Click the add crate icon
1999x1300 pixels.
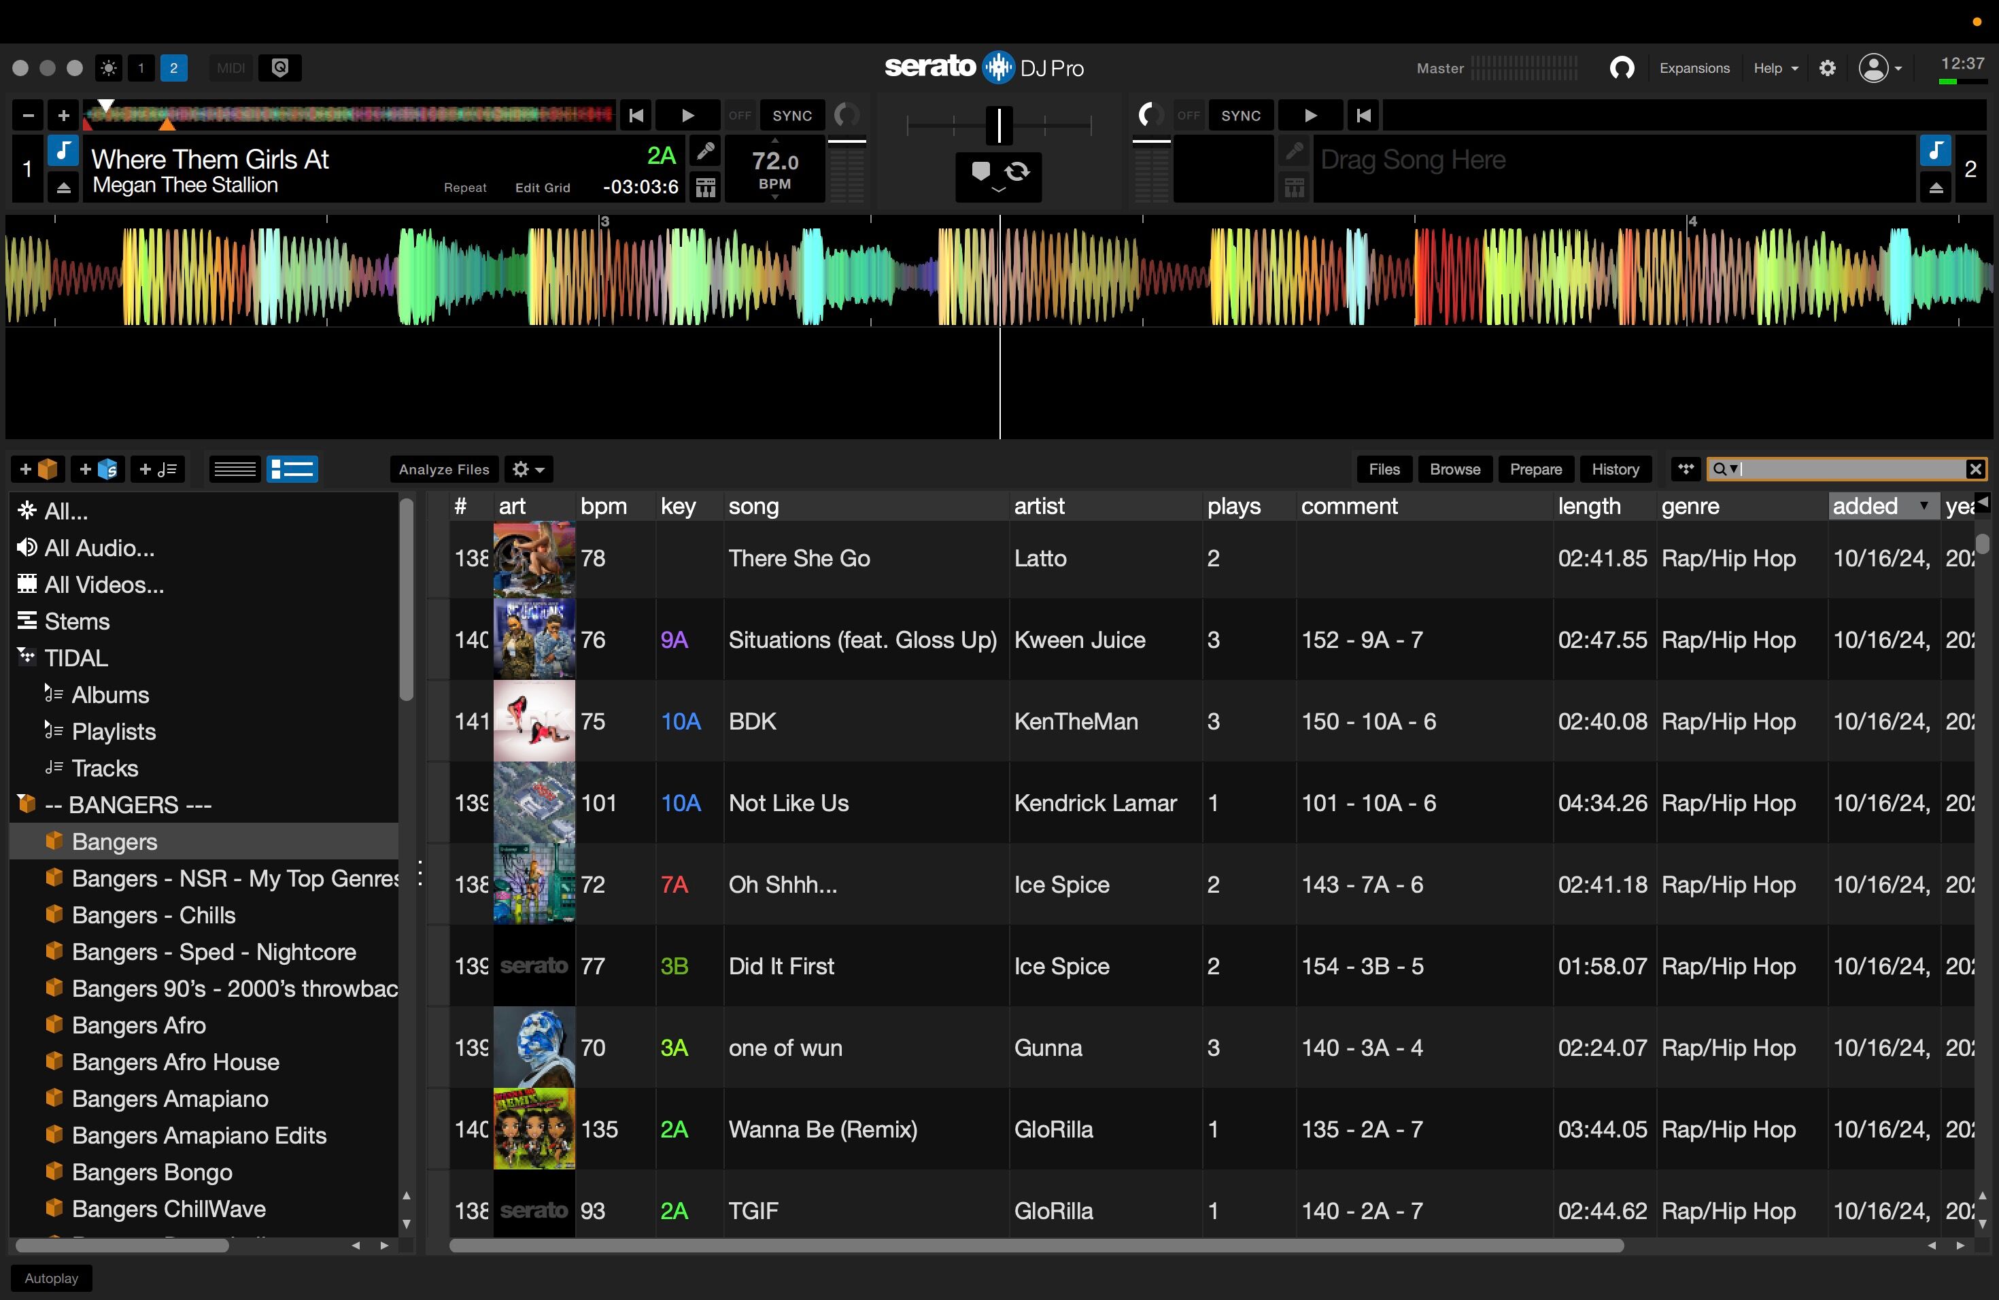point(38,469)
